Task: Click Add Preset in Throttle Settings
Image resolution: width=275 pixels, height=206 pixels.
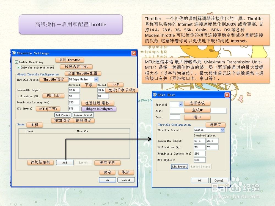Action: pyautogui.click(x=63, y=115)
